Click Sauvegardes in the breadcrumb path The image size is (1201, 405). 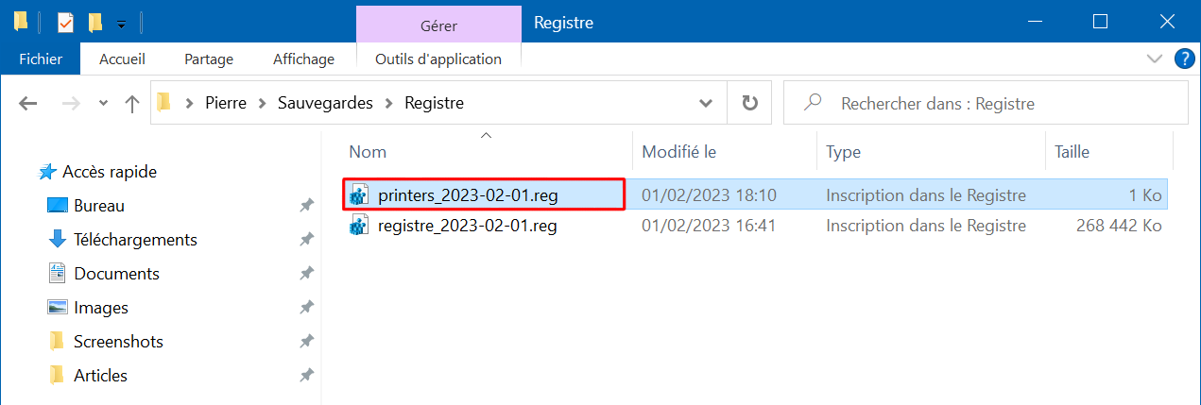(325, 103)
